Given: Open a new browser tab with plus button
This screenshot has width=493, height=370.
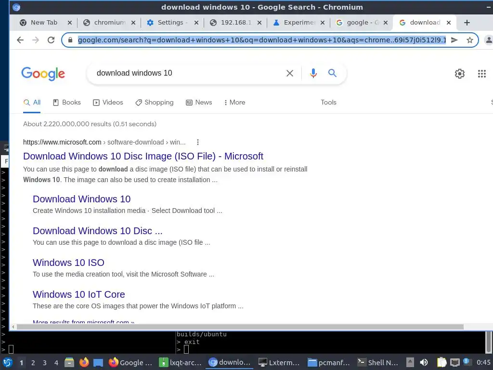Looking at the screenshot, I should [467, 23].
